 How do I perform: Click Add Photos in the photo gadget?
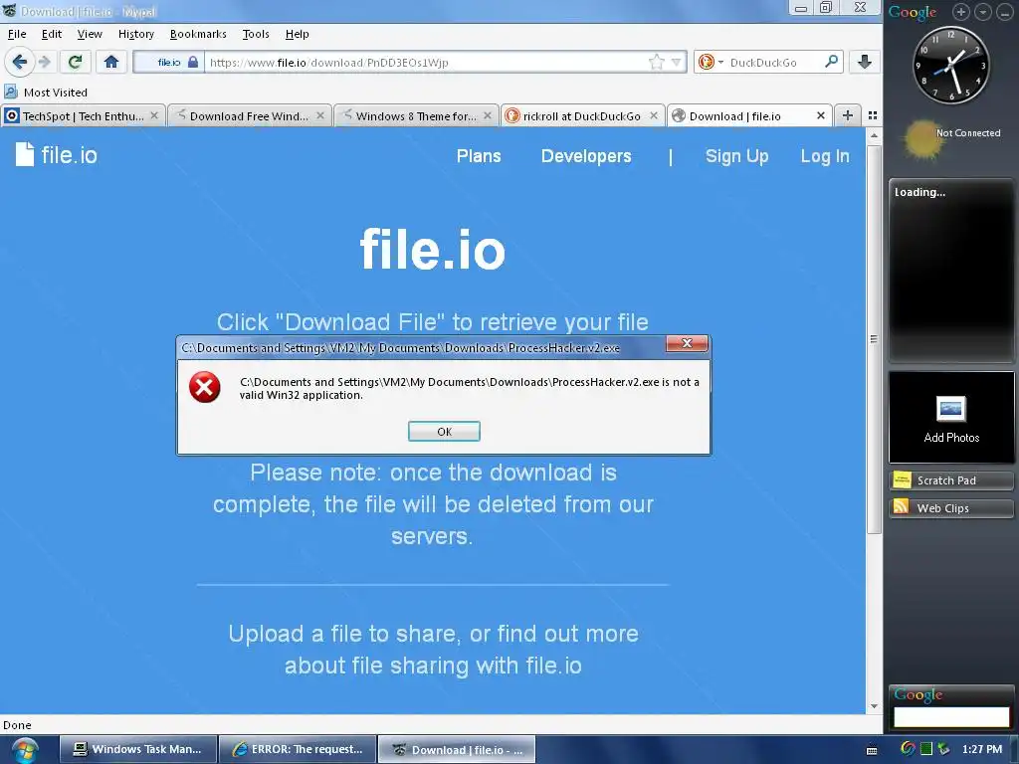click(951, 419)
